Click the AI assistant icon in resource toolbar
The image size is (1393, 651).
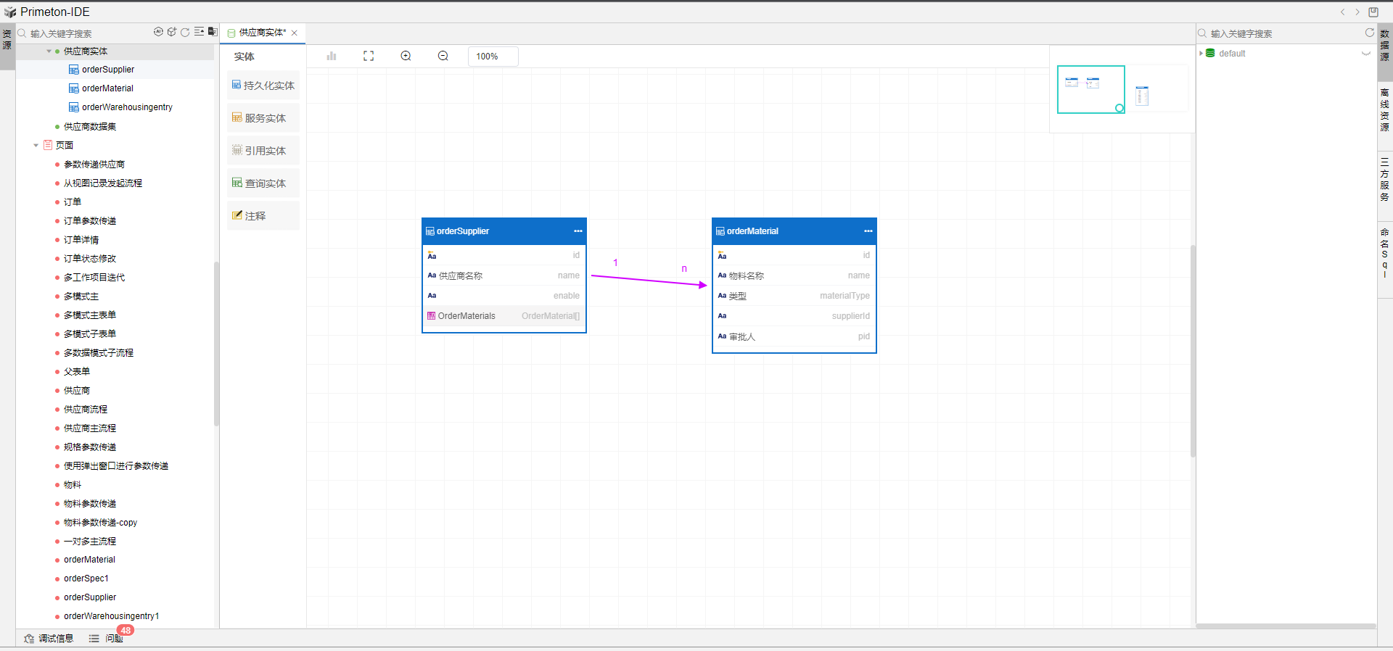pos(158,32)
